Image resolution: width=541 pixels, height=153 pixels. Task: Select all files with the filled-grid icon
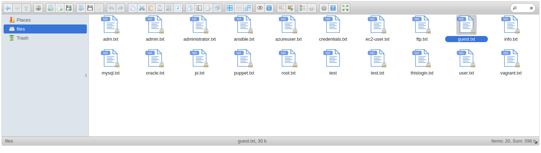[230, 8]
